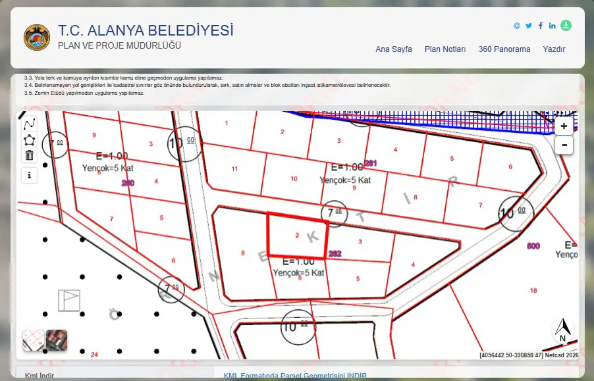Switch to the satellite imagery basemap thumbnail

(57, 340)
